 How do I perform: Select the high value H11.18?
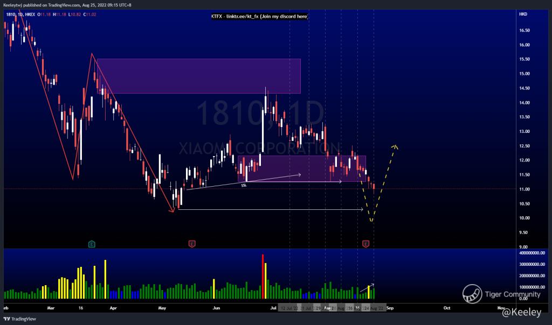59,15
